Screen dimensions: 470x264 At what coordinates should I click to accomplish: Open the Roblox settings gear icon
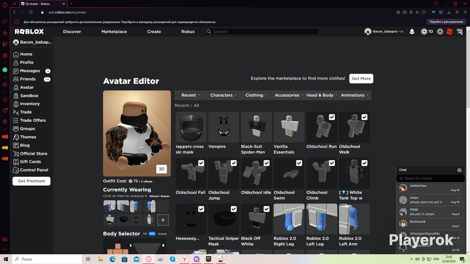(440, 31)
